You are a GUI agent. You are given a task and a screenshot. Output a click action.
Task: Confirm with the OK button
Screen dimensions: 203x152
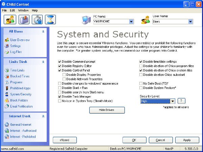pos(134,140)
